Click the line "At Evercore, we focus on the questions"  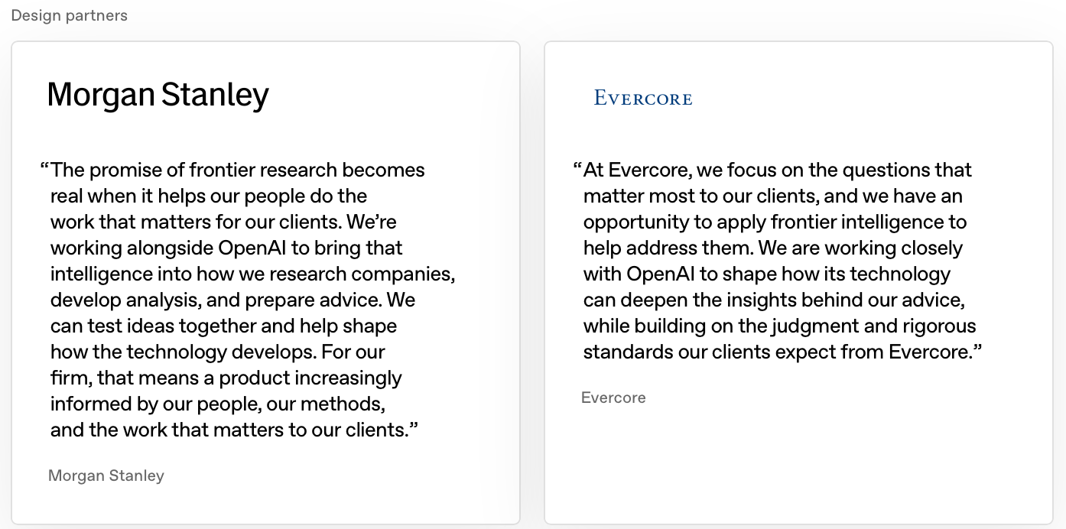(778, 170)
